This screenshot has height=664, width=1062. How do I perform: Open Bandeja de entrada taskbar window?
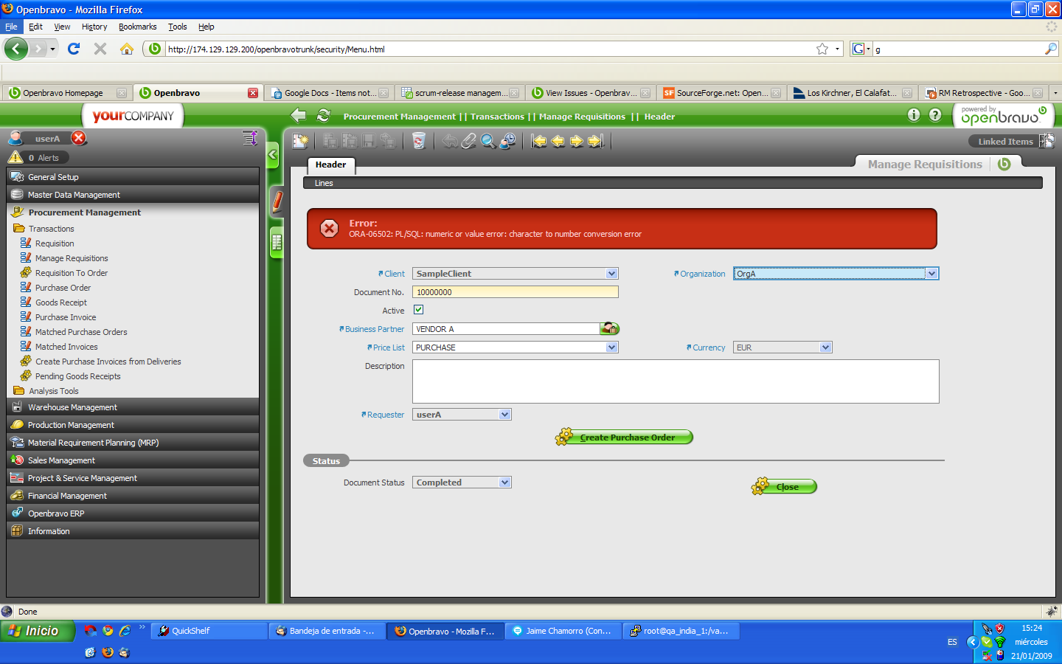tap(327, 631)
